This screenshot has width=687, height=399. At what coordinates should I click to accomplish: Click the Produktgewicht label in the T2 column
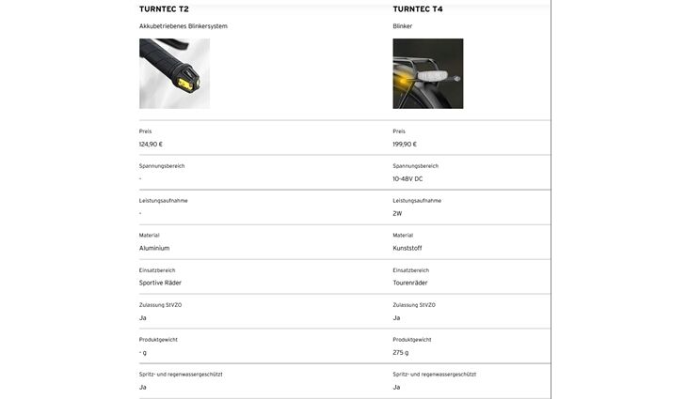[158, 340]
